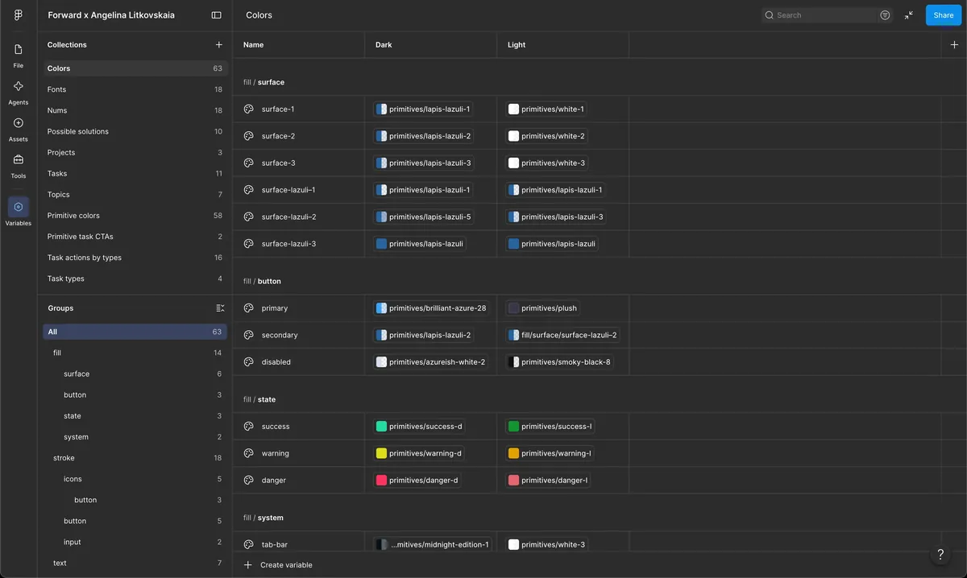Select the state group in tree
967x578 pixels.
coord(135,416)
